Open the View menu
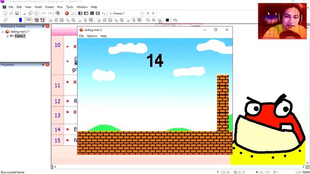The height and width of the screenshot is (174, 310). tap(28, 7)
